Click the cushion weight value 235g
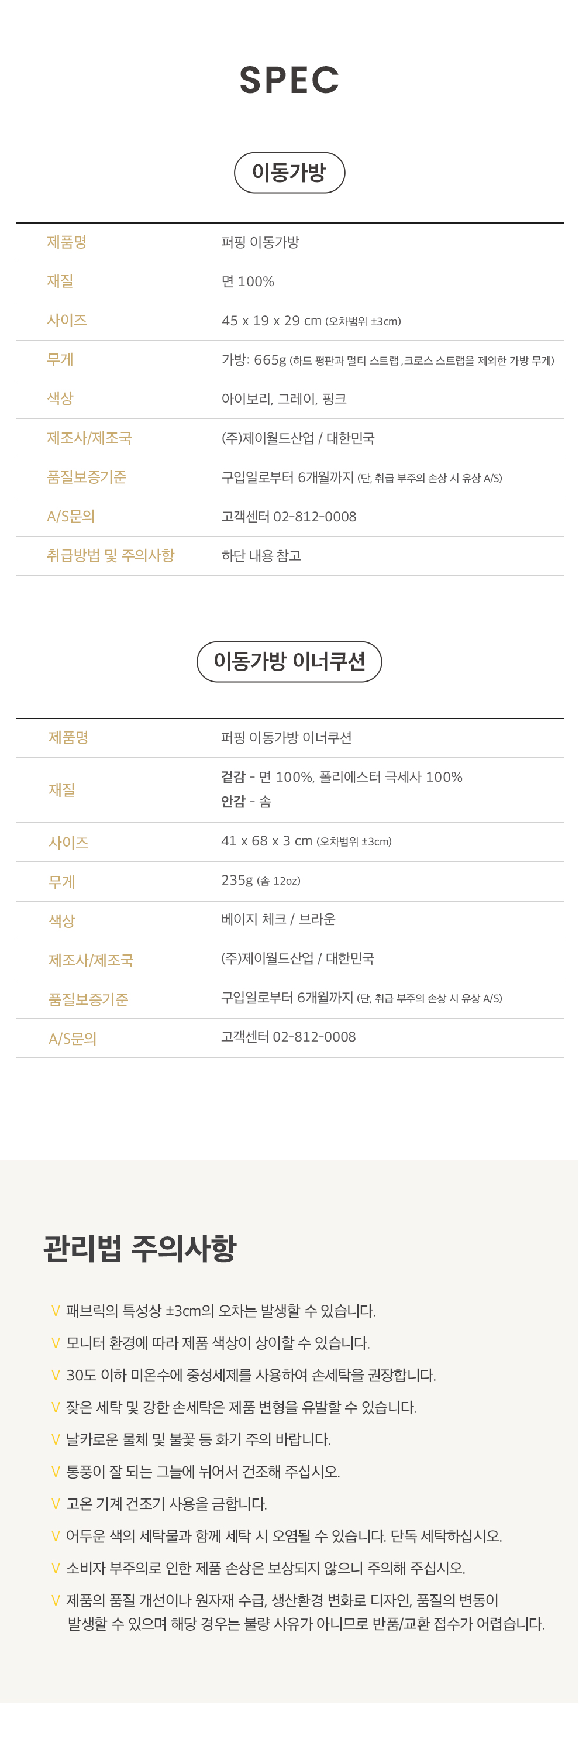This screenshot has width=579, height=1746. pyautogui.click(x=237, y=880)
